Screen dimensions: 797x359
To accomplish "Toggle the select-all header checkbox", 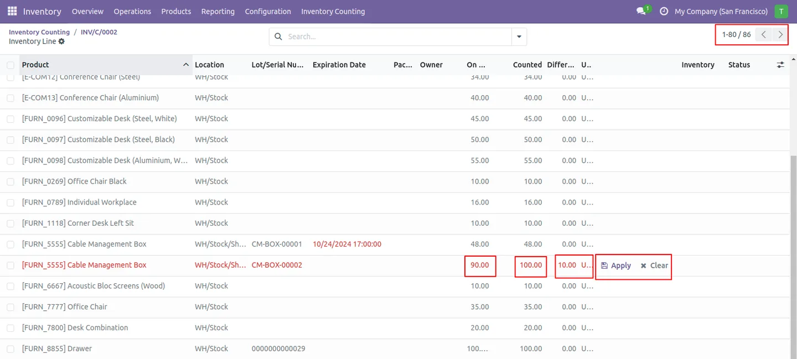I will click(11, 65).
